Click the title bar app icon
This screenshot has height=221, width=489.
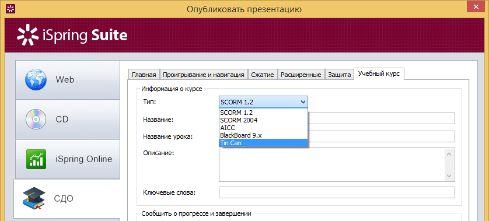(x=11, y=9)
